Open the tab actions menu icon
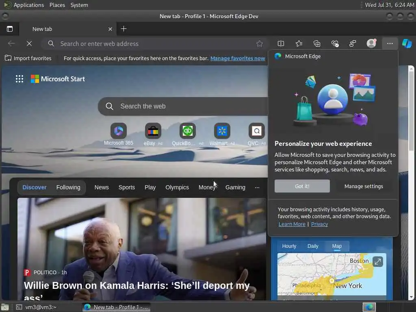Viewport: 416px width, 312px height. coord(10,29)
